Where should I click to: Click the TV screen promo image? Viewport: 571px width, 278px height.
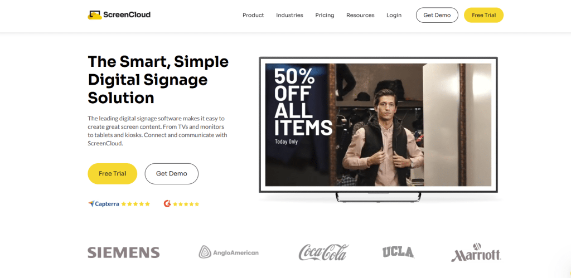[378, 125]
